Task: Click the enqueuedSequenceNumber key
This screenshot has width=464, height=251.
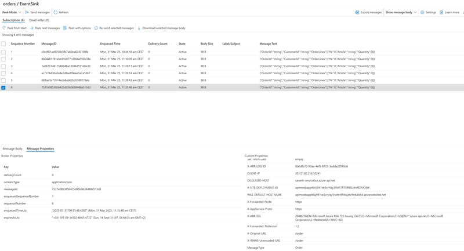Action: coord(21,197)
